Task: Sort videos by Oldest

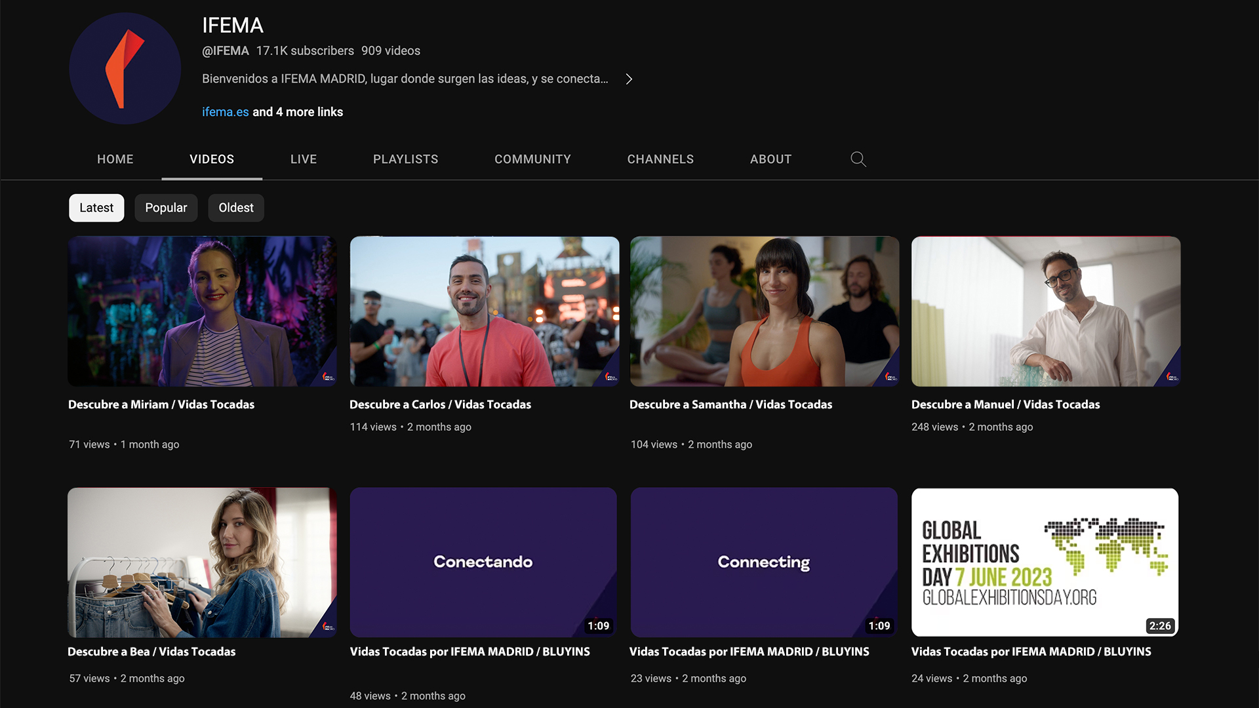Action: tap(236, 208)
